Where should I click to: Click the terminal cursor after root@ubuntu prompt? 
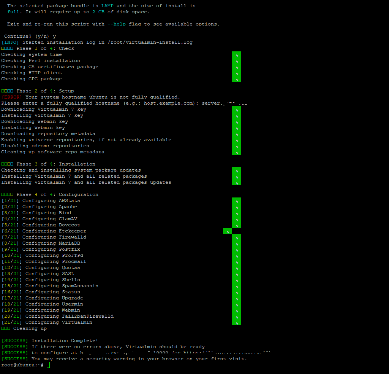point(48,365)
